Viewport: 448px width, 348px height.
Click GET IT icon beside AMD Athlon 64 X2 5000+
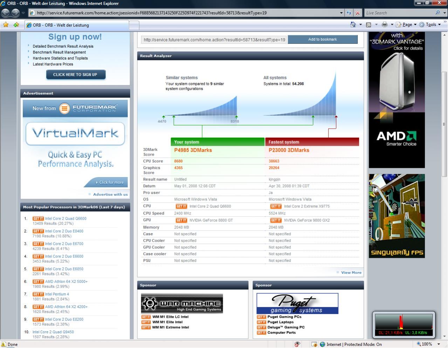38,282
